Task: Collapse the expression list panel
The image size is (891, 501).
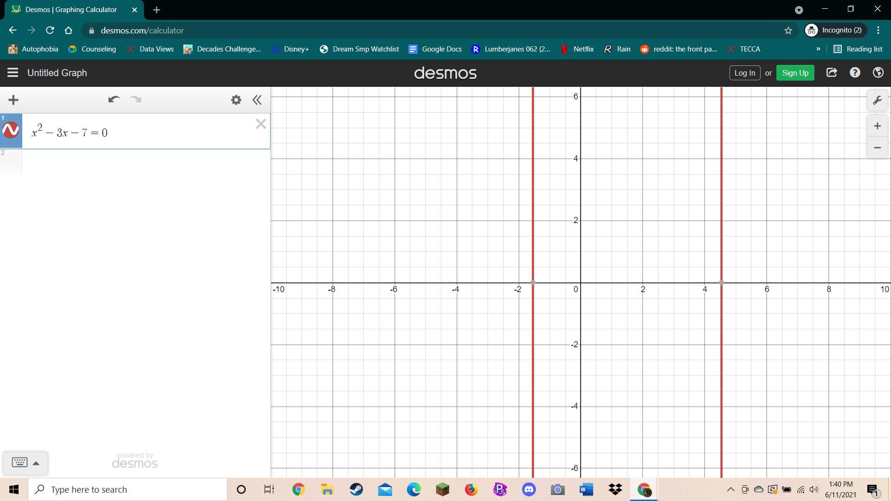Action: click(257, 100)
